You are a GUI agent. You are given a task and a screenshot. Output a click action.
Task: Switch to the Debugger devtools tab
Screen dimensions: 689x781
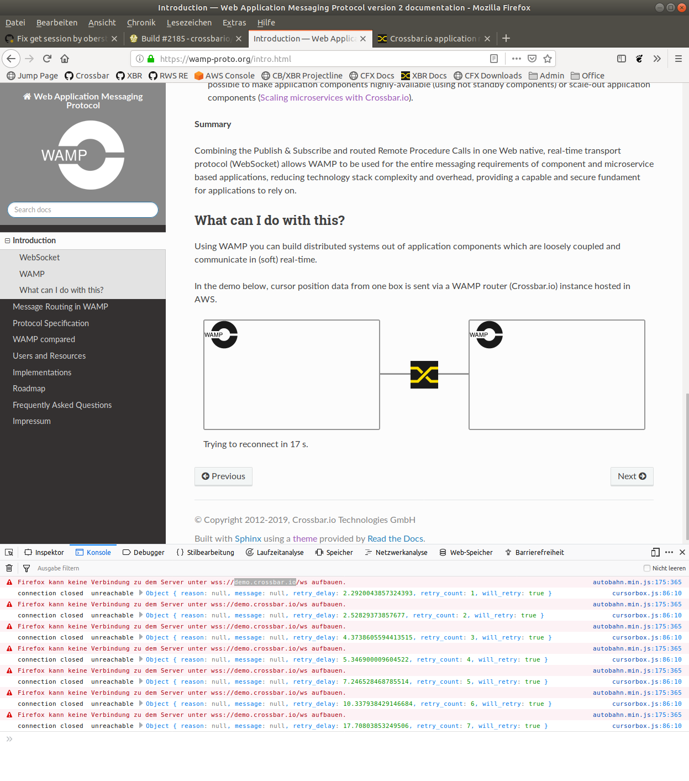(x=144, y=552)
